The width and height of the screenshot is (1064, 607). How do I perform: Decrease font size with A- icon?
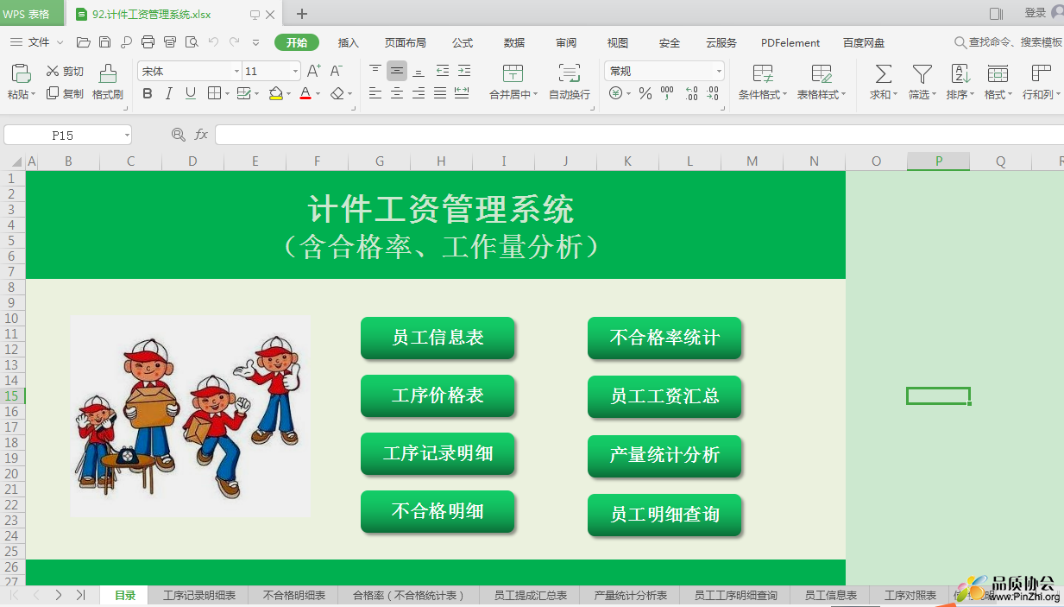click(337, 71)
